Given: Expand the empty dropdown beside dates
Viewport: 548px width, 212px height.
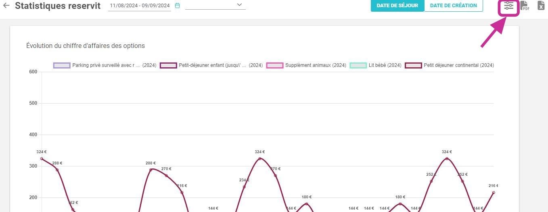Looking at the screenshot, I should [215, 5].
